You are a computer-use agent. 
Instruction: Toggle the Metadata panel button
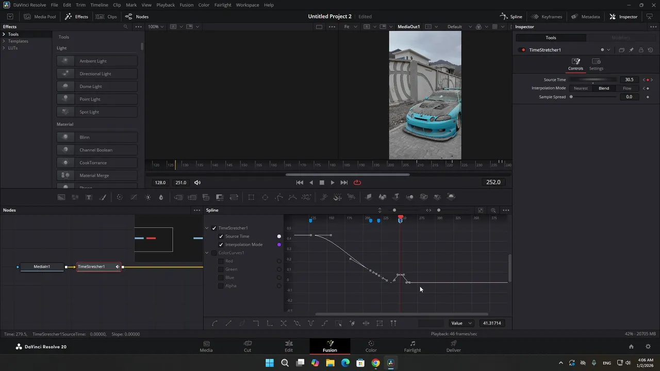coord(586,16)
